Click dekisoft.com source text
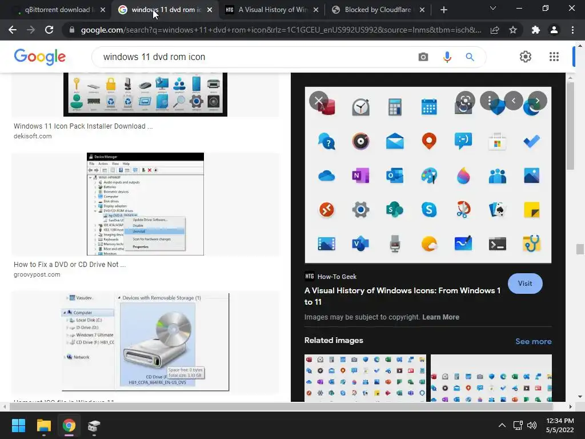Image resolution: width=585 pixels, height=439 pixels. pyautogui.click(x=33, y=136)
